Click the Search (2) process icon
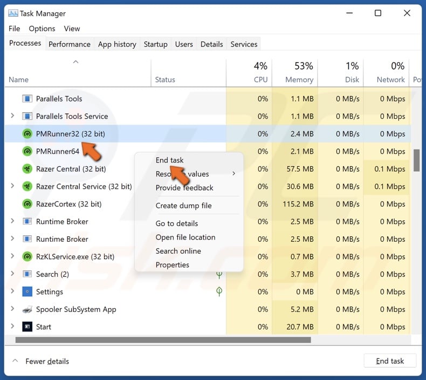This screenshot has height=380, width=426. 27,274
